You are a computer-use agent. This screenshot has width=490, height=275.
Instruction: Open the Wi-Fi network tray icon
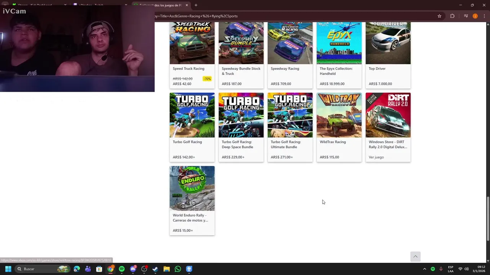click(461, 269)
